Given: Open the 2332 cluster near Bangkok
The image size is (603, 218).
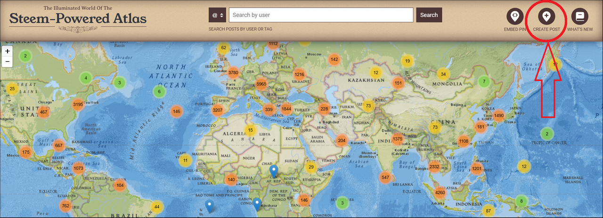Looking at the screenshot, I should coord(434,167).
